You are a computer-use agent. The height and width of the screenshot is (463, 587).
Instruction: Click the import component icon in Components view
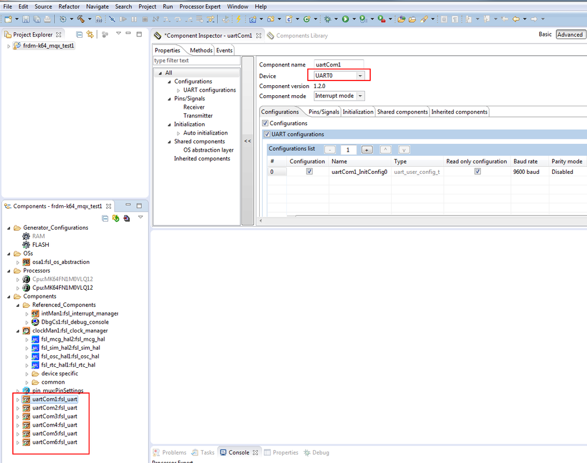coord(126,218)
